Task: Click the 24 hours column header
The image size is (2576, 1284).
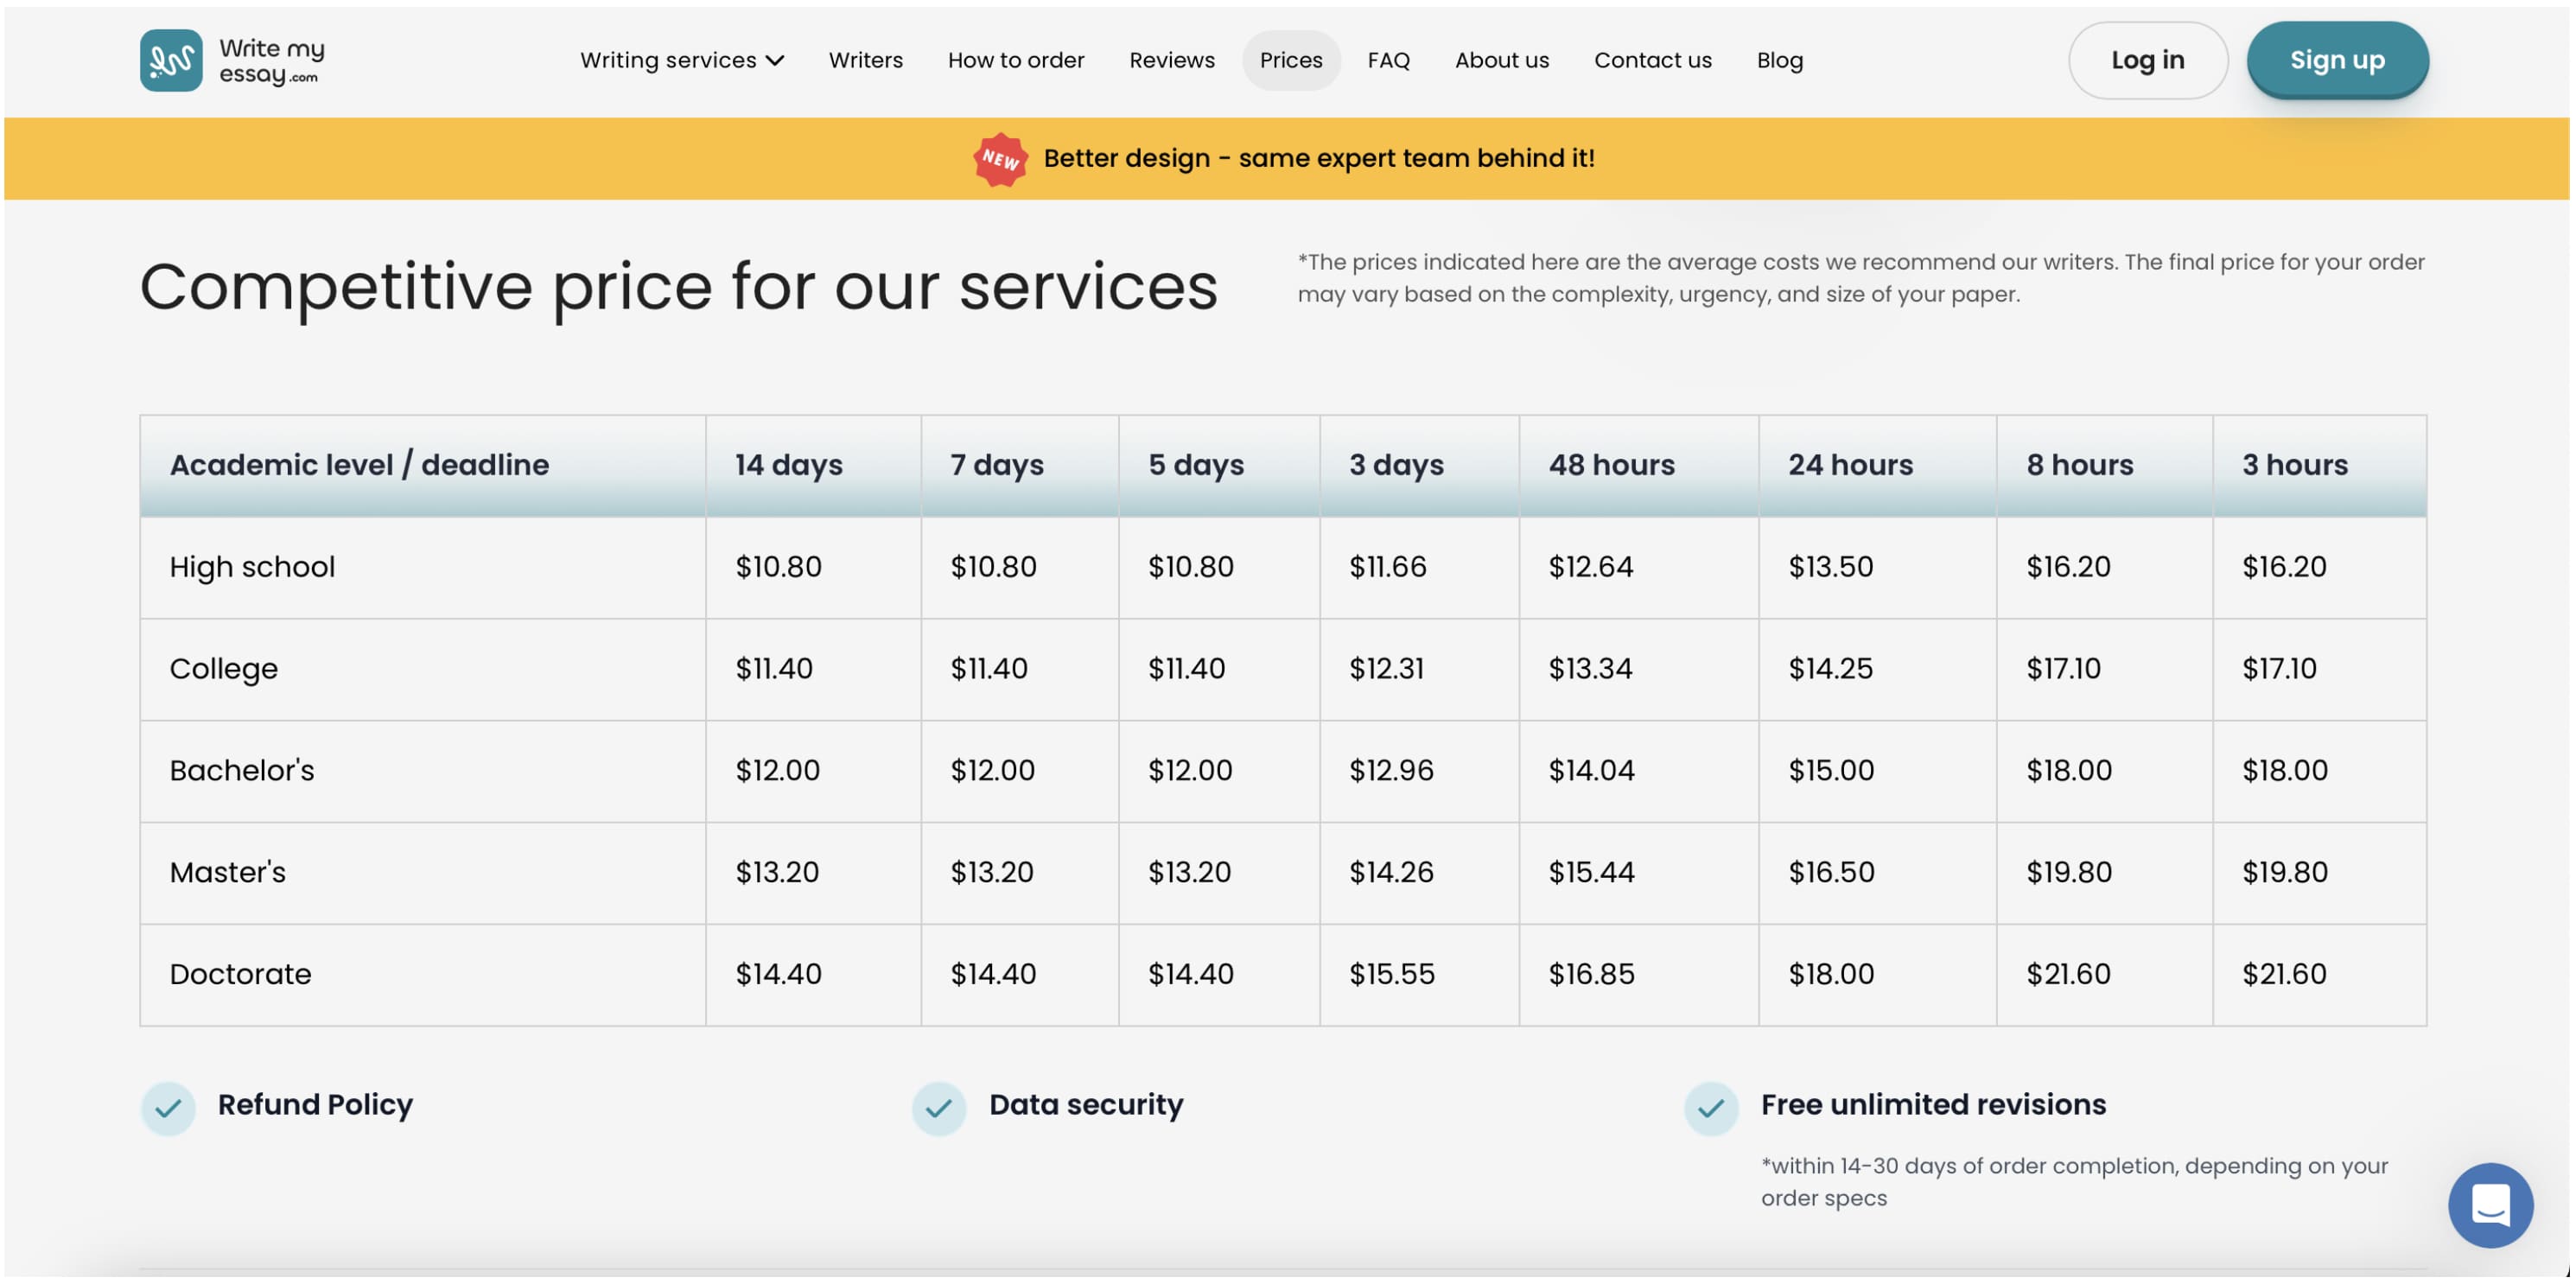Action: pyautogui.click(x=1850, y=465)
